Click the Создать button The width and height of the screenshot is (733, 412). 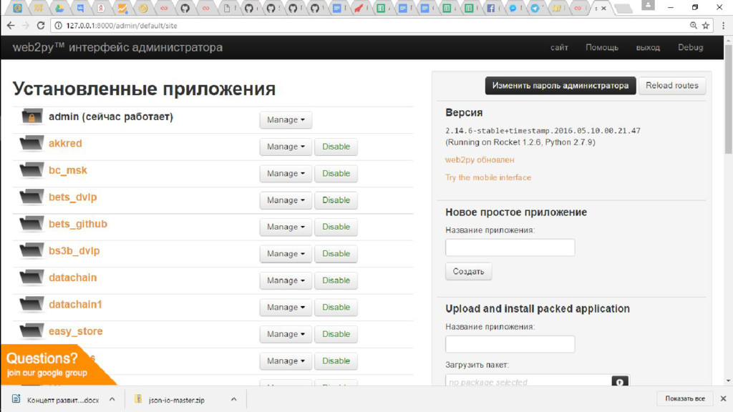(468, 271)
